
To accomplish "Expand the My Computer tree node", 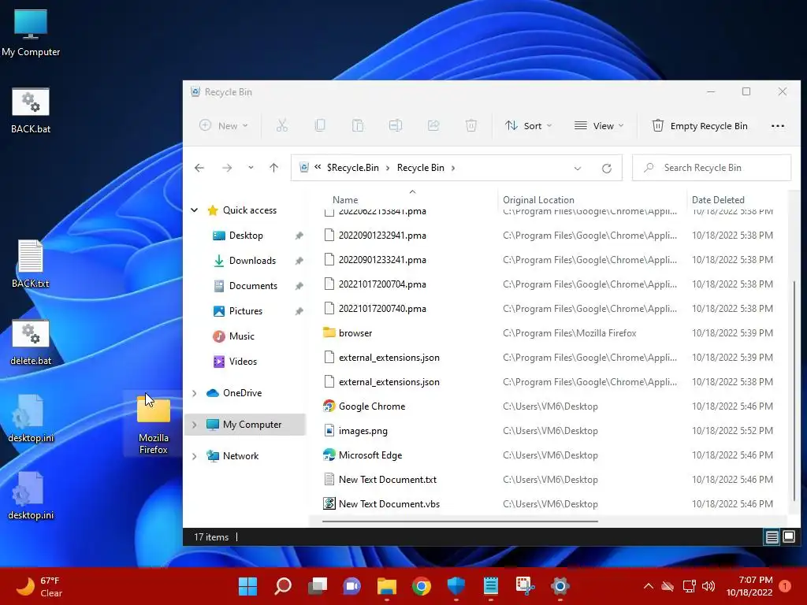I will [x=195, y=425].
